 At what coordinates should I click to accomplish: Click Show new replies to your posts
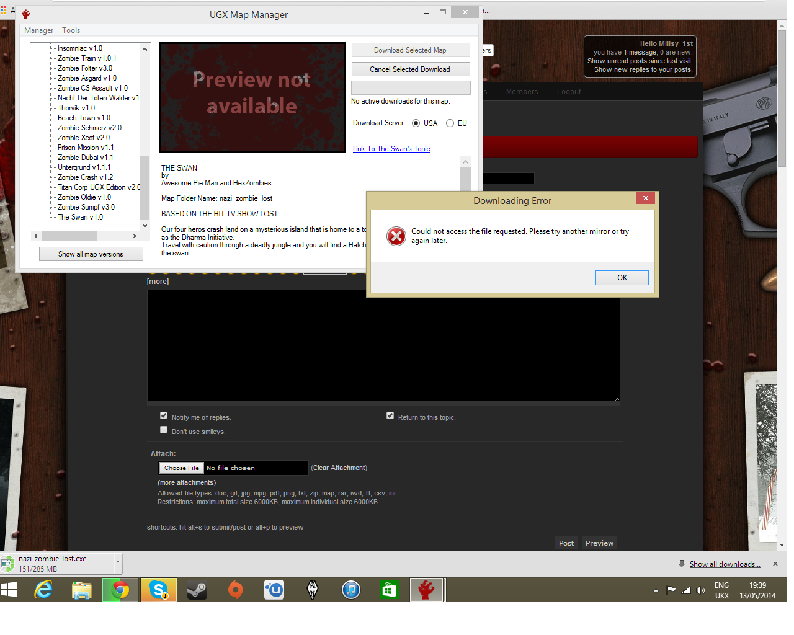pyautogui.click(x=643, y=69)
